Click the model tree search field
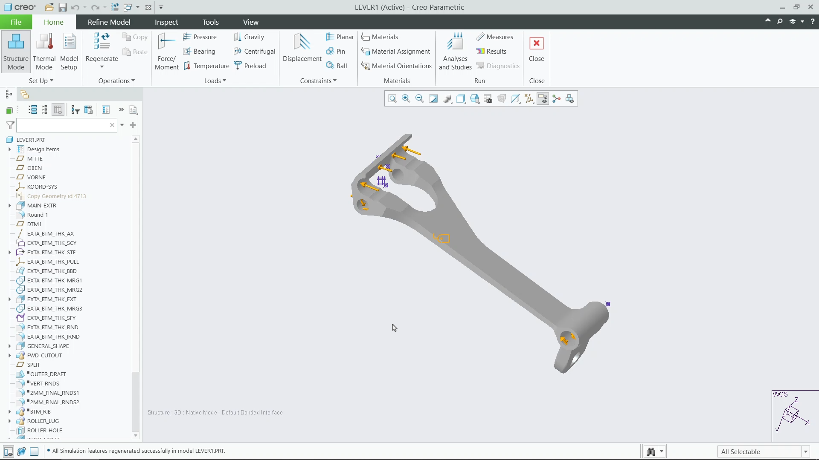This screenshot has height=460, width=819. (67, 125)
